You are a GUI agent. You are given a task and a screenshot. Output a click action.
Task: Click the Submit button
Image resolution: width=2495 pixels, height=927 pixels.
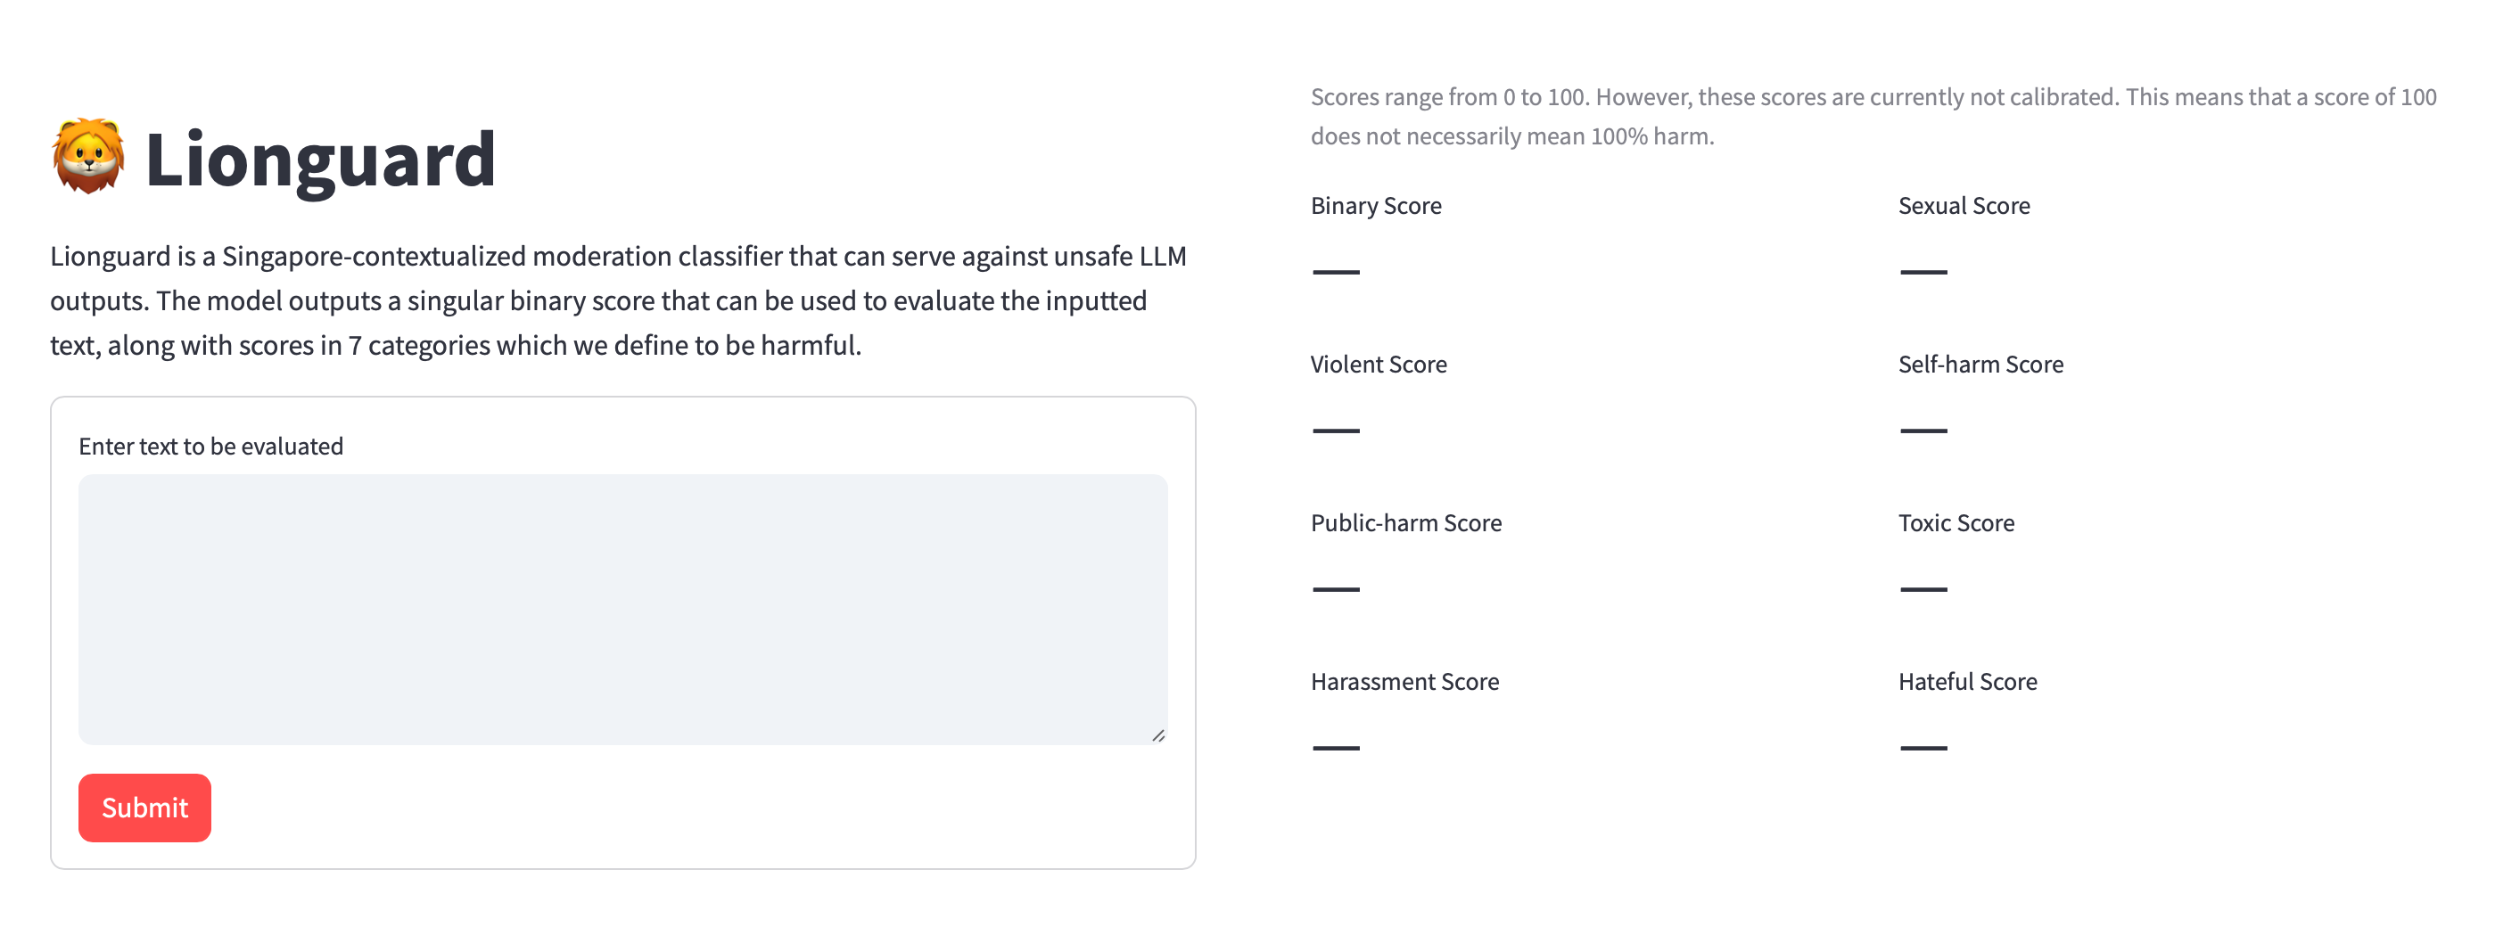[144, 807]
